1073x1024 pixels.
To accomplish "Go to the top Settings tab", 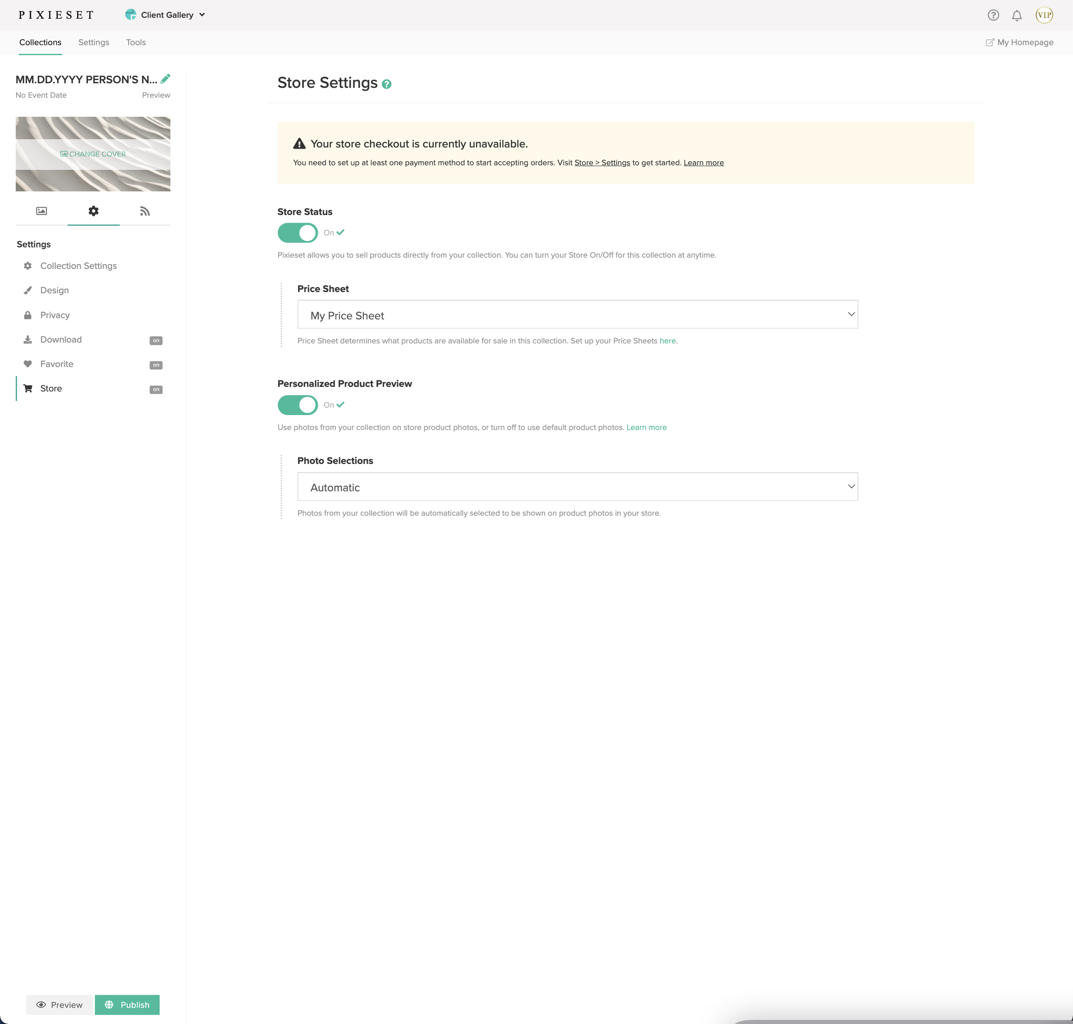I will point(94,42).
